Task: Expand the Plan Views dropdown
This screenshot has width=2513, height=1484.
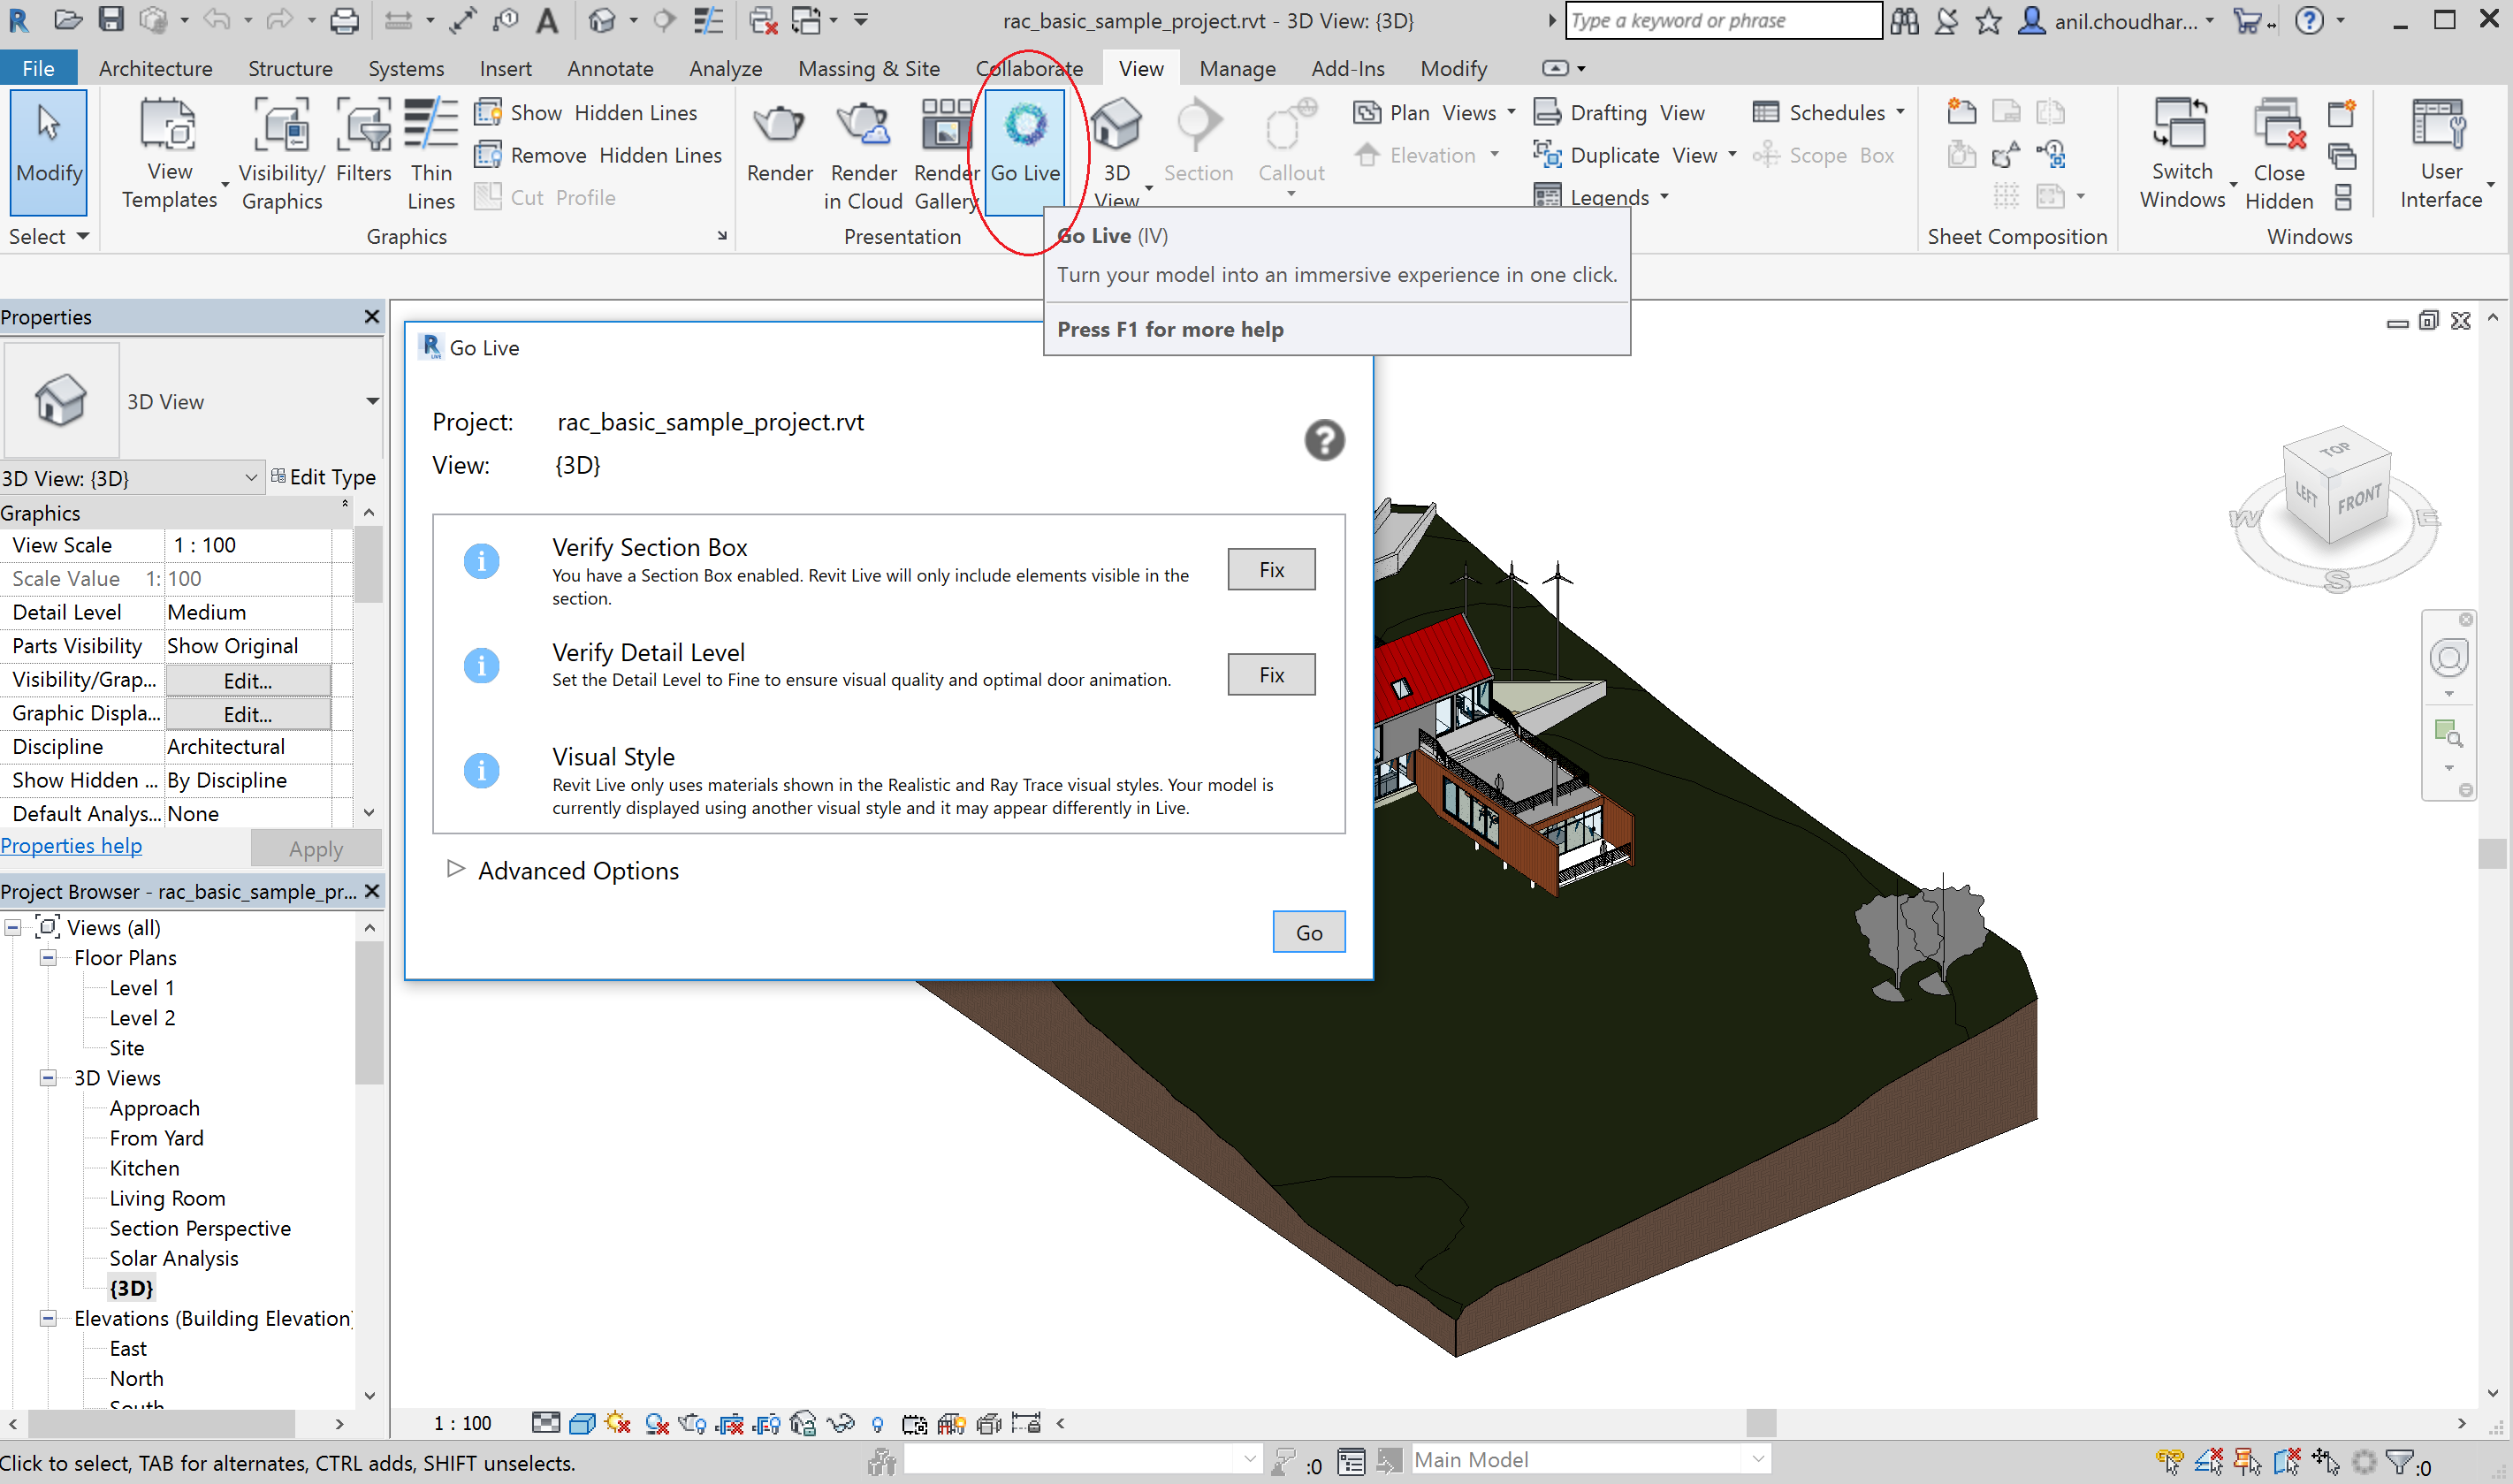Action: pos(1510,112)
